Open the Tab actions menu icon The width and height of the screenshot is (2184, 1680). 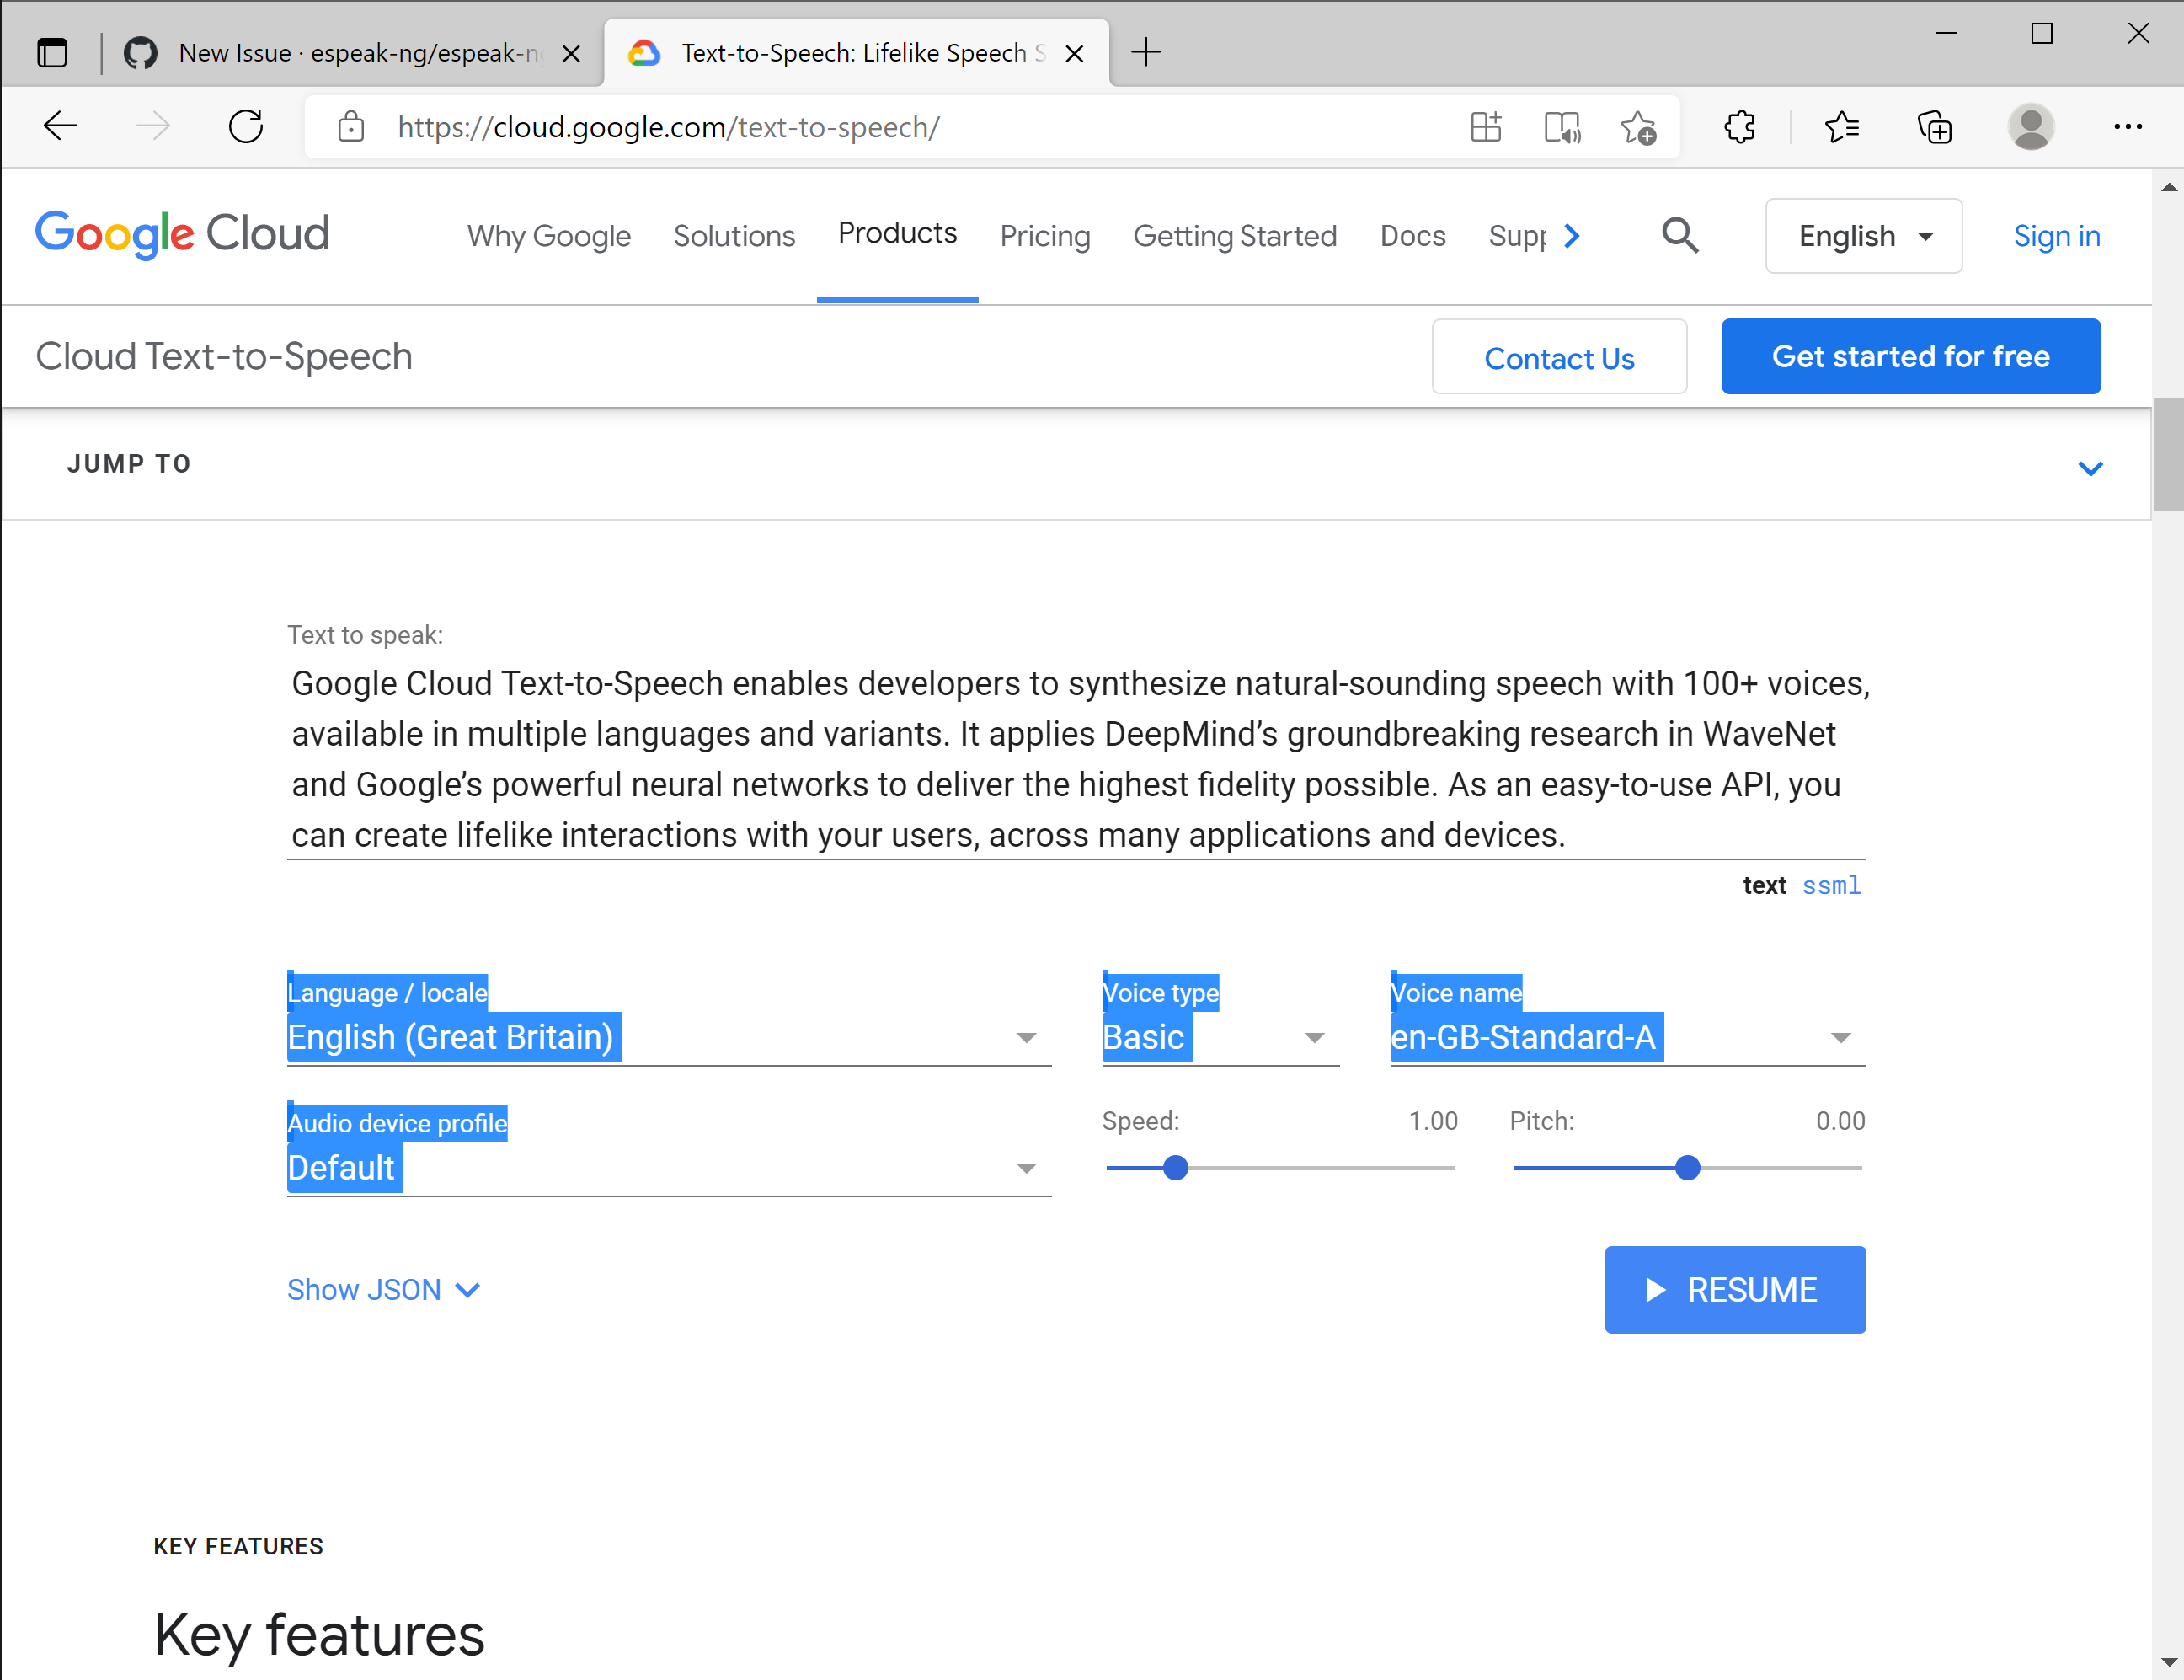(x=52, y=52)
